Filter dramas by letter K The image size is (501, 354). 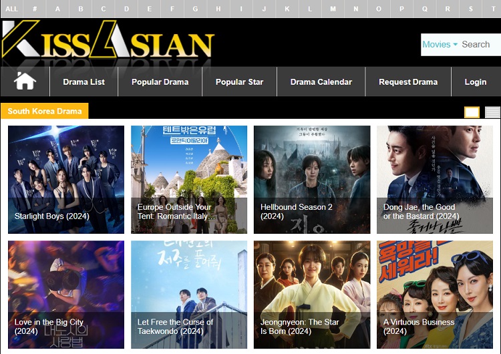tap(287, 9)
